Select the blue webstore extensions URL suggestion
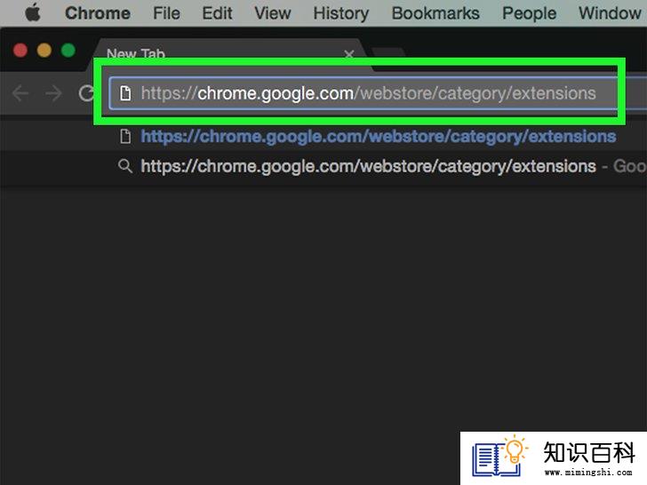 [379, 137]
